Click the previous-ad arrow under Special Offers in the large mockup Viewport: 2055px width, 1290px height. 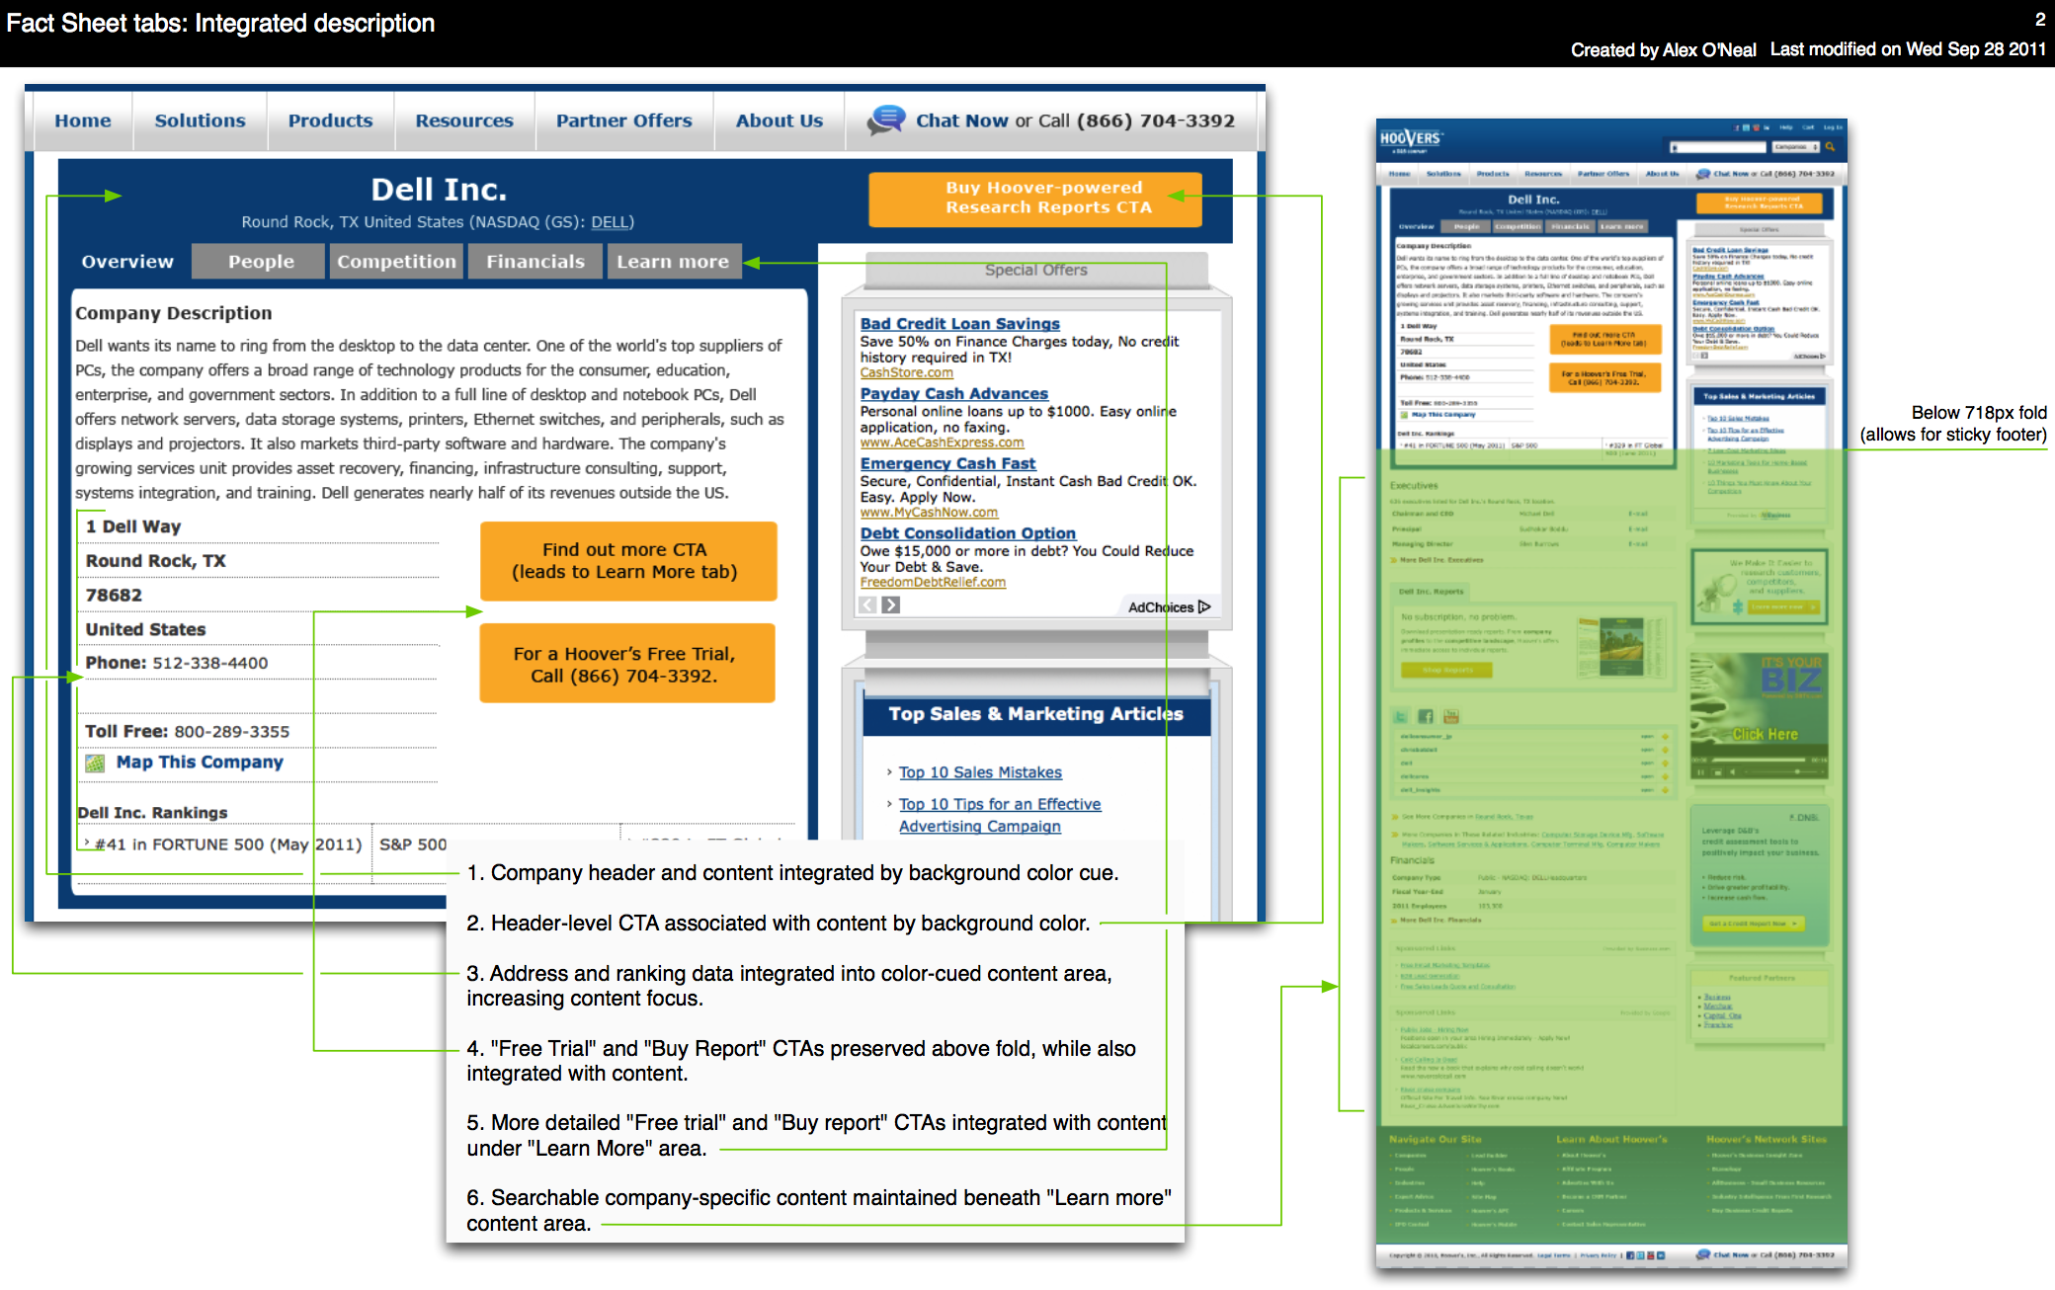pyautogui.click(x=867, y=605)
